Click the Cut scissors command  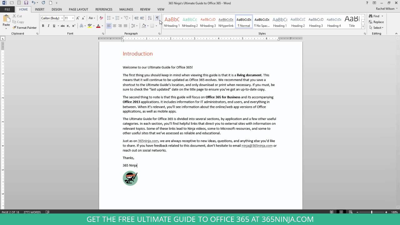pos(17,16)
